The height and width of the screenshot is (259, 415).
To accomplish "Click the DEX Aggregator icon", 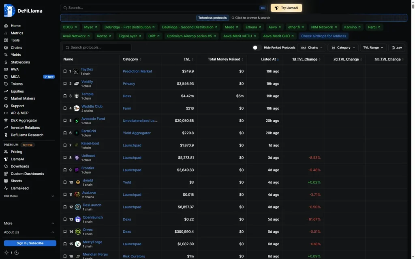I will pyautogui.click(x=6, y=120).
